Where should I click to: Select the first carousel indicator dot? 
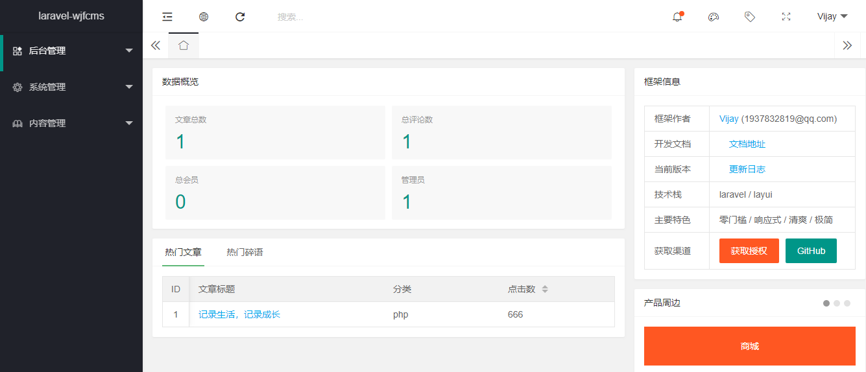click(826, 303)
